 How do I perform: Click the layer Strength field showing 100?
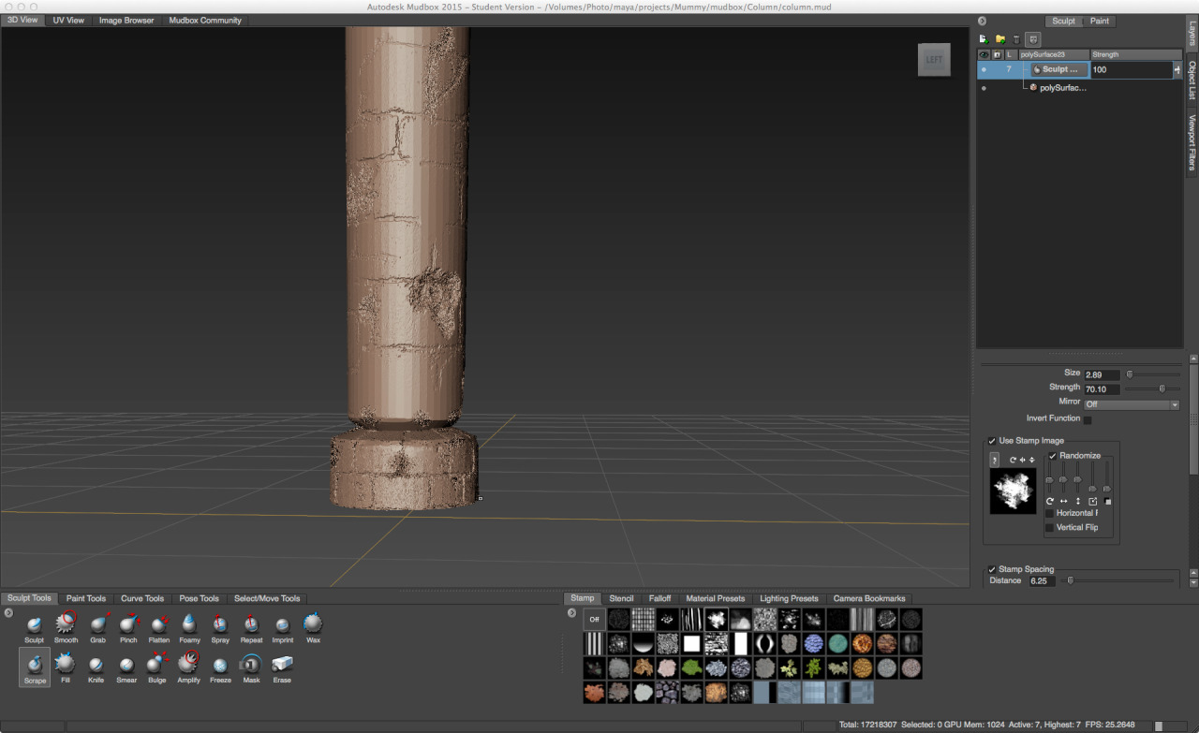point(1131,70)
